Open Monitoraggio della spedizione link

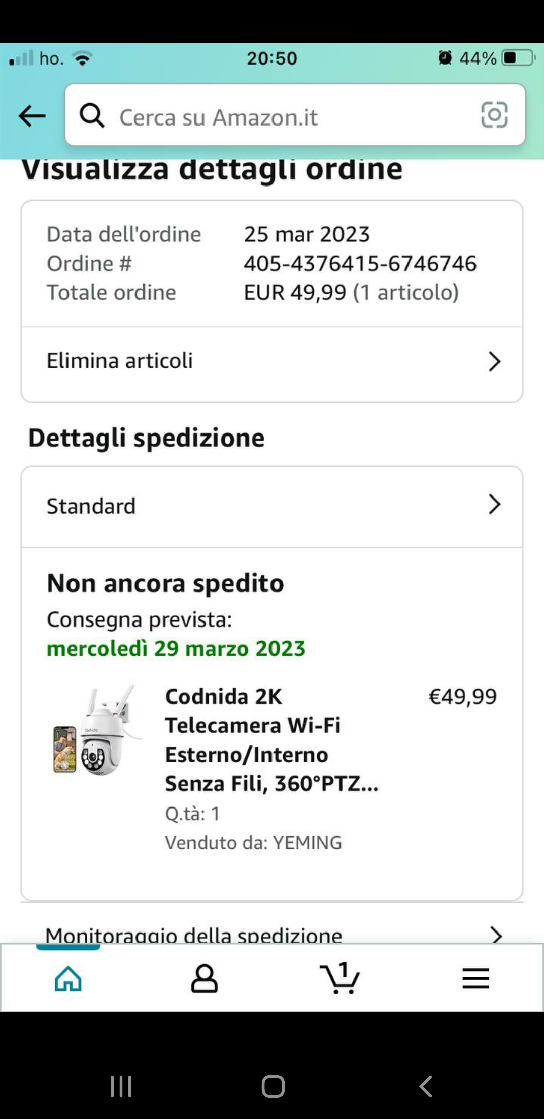coord(194,935)
